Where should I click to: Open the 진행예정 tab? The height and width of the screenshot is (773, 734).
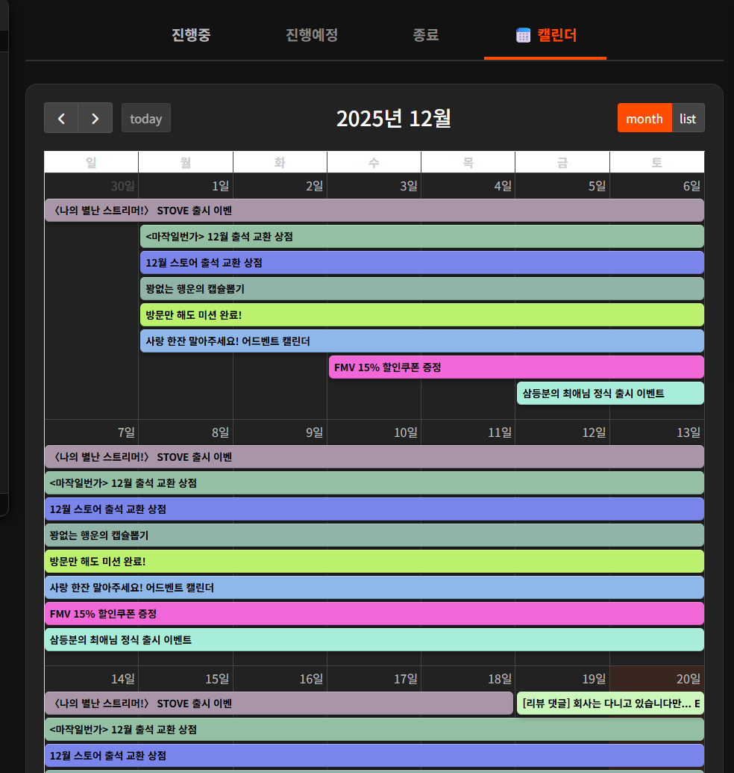[x=312, y=35]
